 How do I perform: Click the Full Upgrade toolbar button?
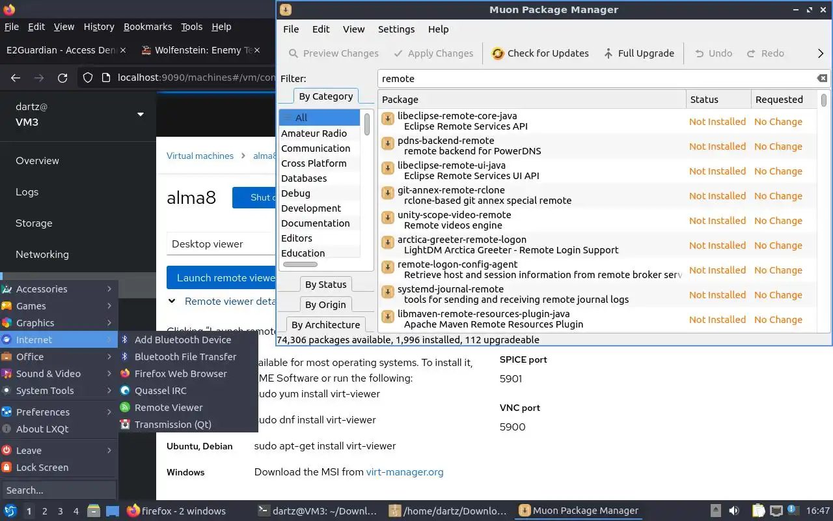(x=638, y=53)
